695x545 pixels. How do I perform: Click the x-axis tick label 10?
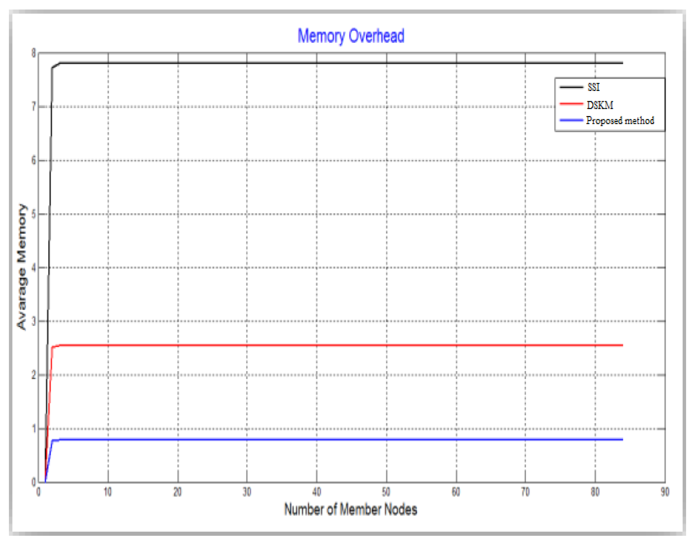pyautogui.click(x=108, y=492)
